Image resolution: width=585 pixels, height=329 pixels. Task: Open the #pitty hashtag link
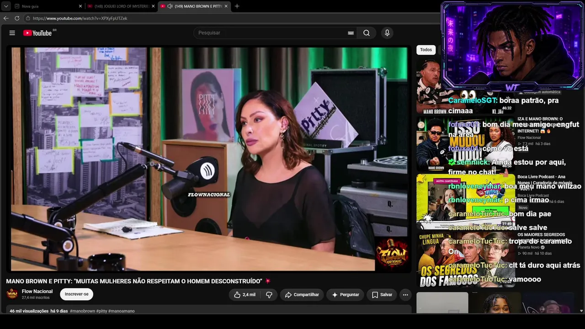pos(102,311)
